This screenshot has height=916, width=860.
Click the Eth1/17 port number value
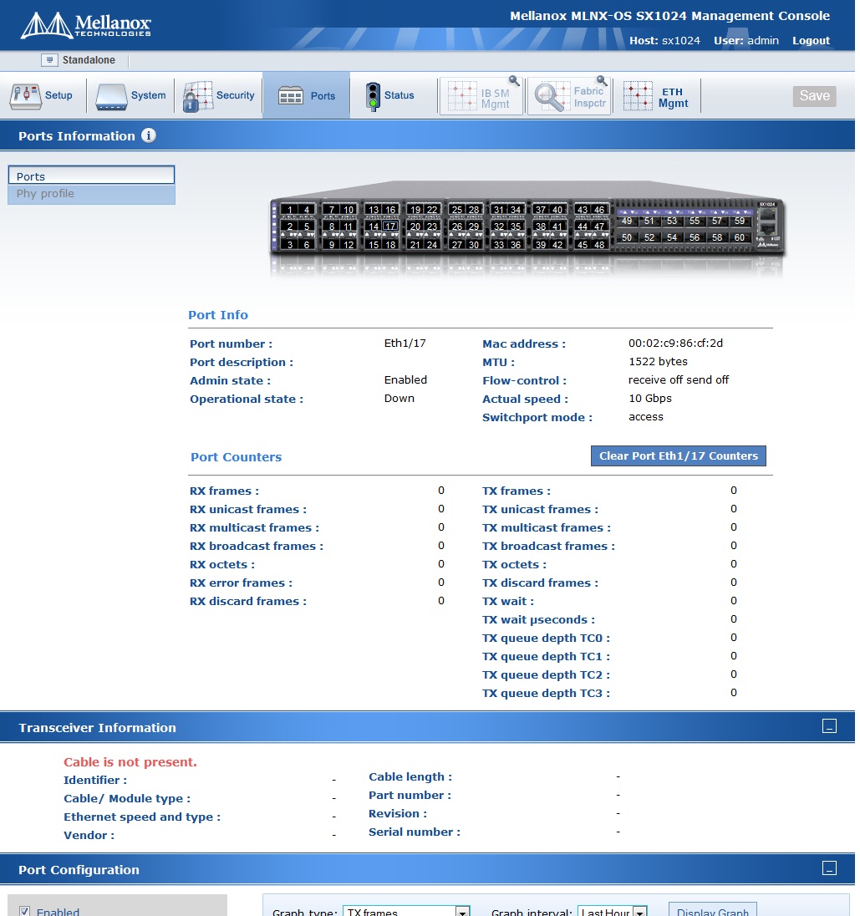click(405, 343)
